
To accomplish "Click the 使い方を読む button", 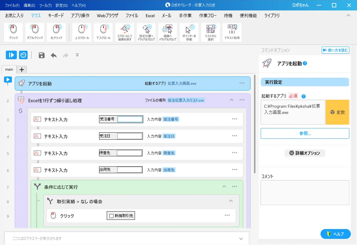I will tap(335, 50).
